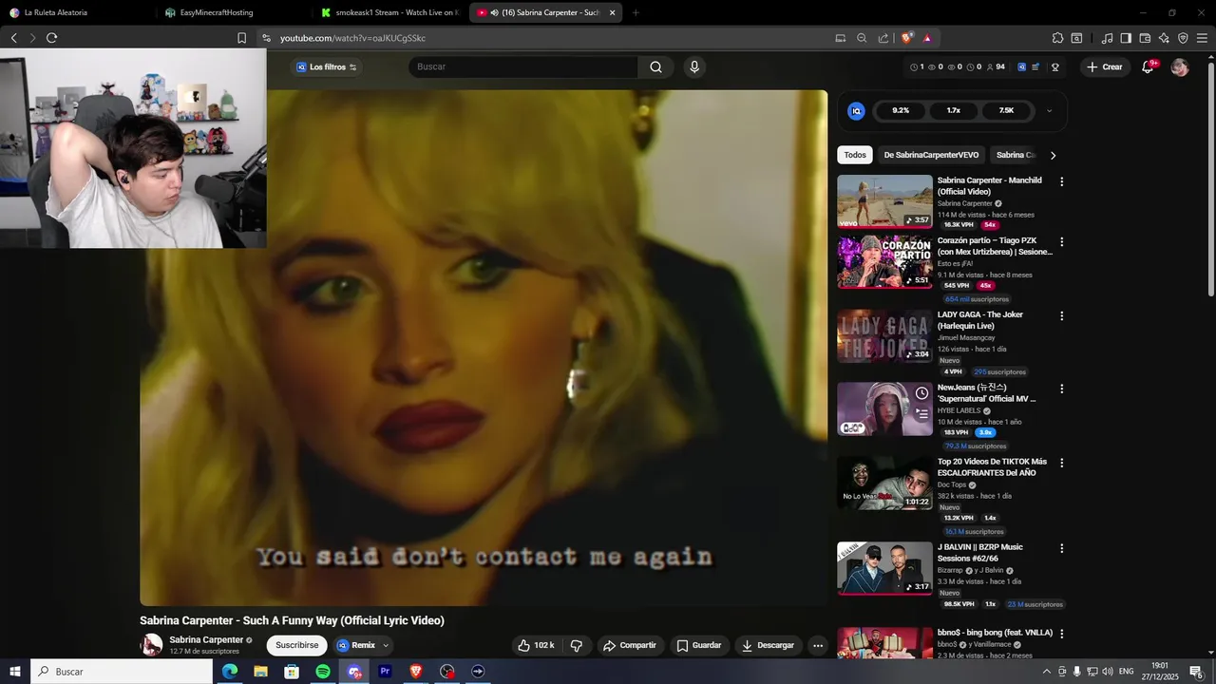The height and width of the screenshot is (684, 1216).
Task: Toggle the browser sidebar panel icon
Action: [1126, 38]
